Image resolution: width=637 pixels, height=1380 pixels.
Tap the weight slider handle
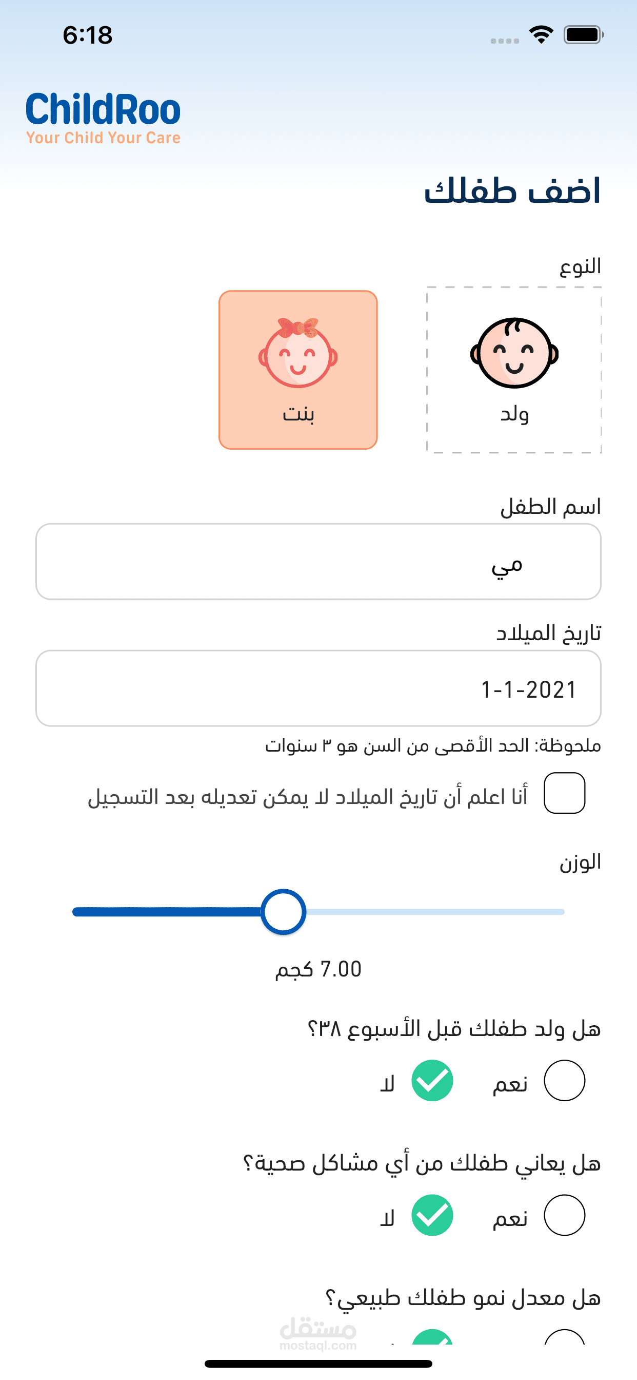click(x=283, y=912)
